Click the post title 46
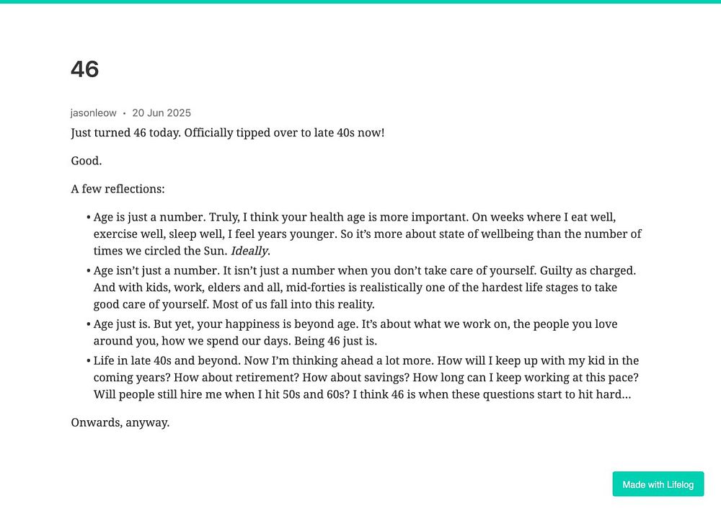 click(x=85, y=69)
